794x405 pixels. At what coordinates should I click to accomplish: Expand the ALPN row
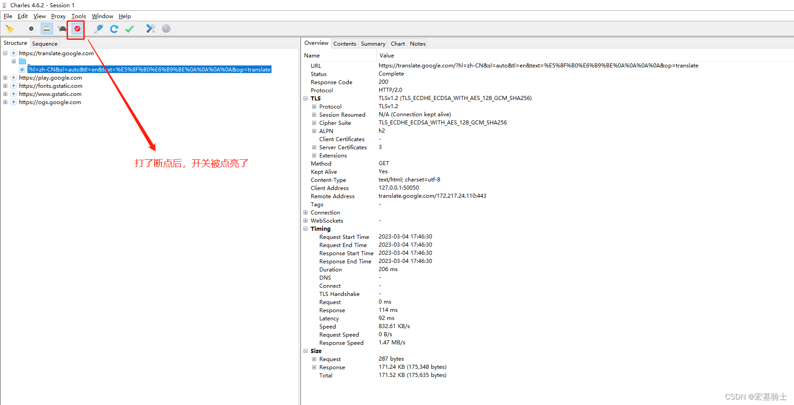point(314,131)
